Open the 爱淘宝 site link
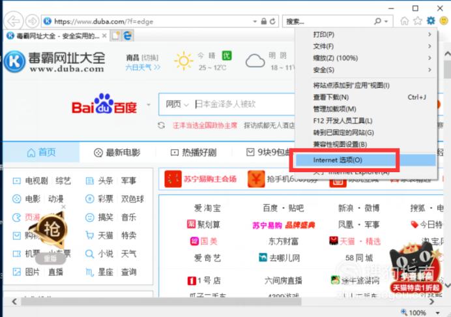The image size is (451, 317). point(207,208)
